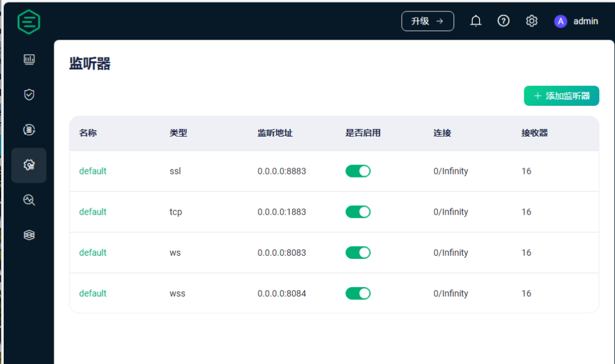This screenshot has height=364, width=615.
Task: Click acceptors value 16 in wss row
Action: pos(526,293)
